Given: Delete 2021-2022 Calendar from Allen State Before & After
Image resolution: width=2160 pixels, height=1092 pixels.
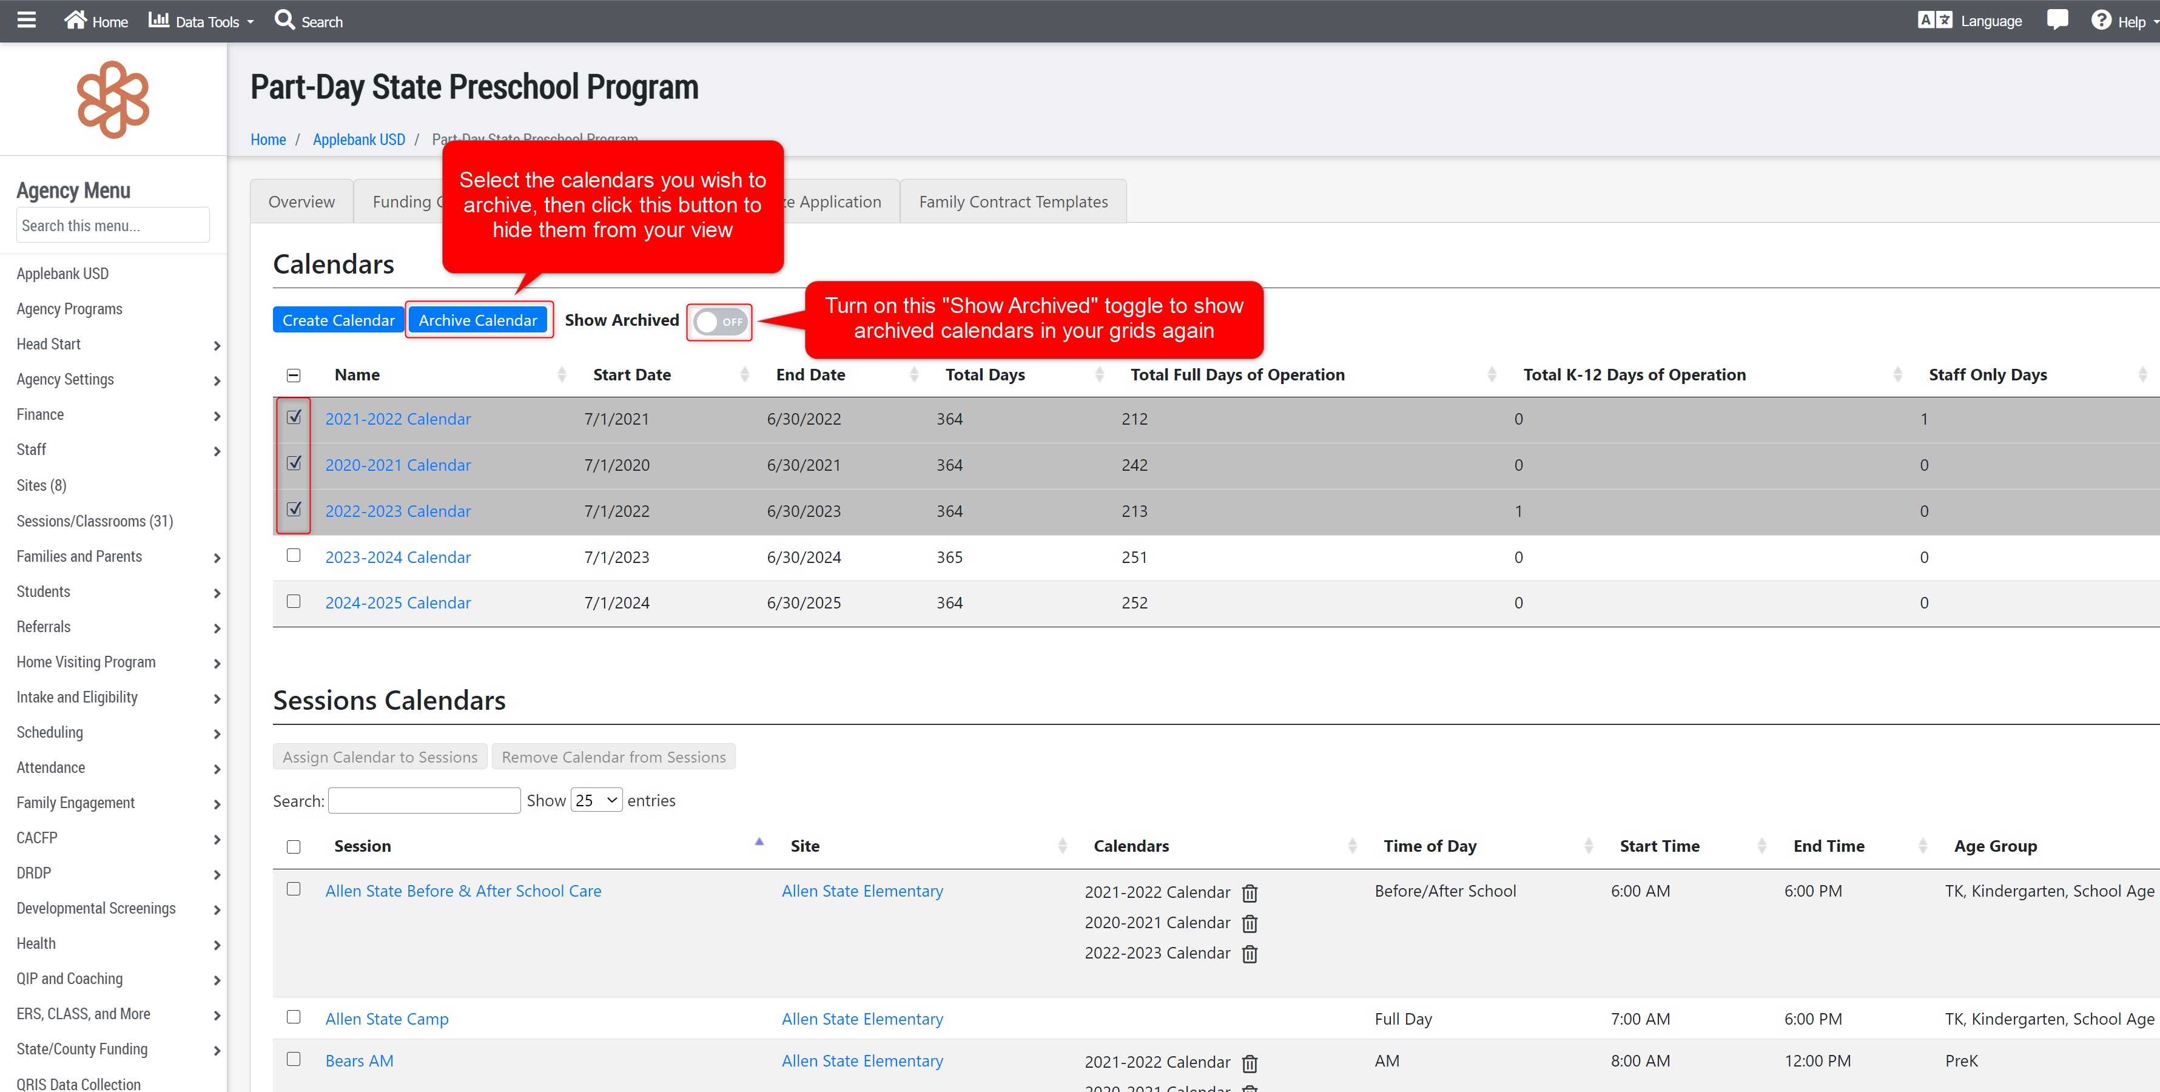Looking at the screenshot, I should (1250, 893).
